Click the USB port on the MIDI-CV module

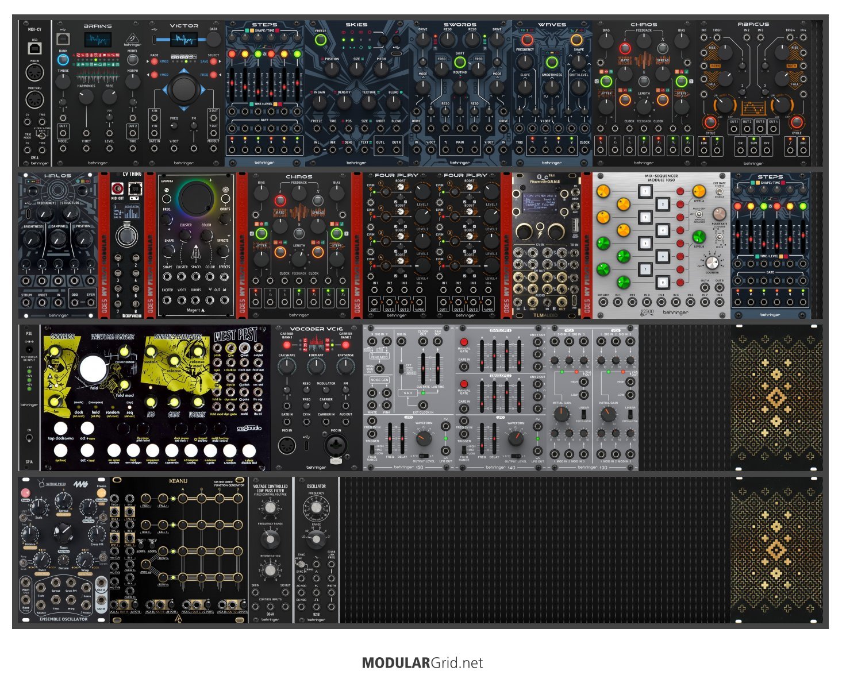[34, 49]
